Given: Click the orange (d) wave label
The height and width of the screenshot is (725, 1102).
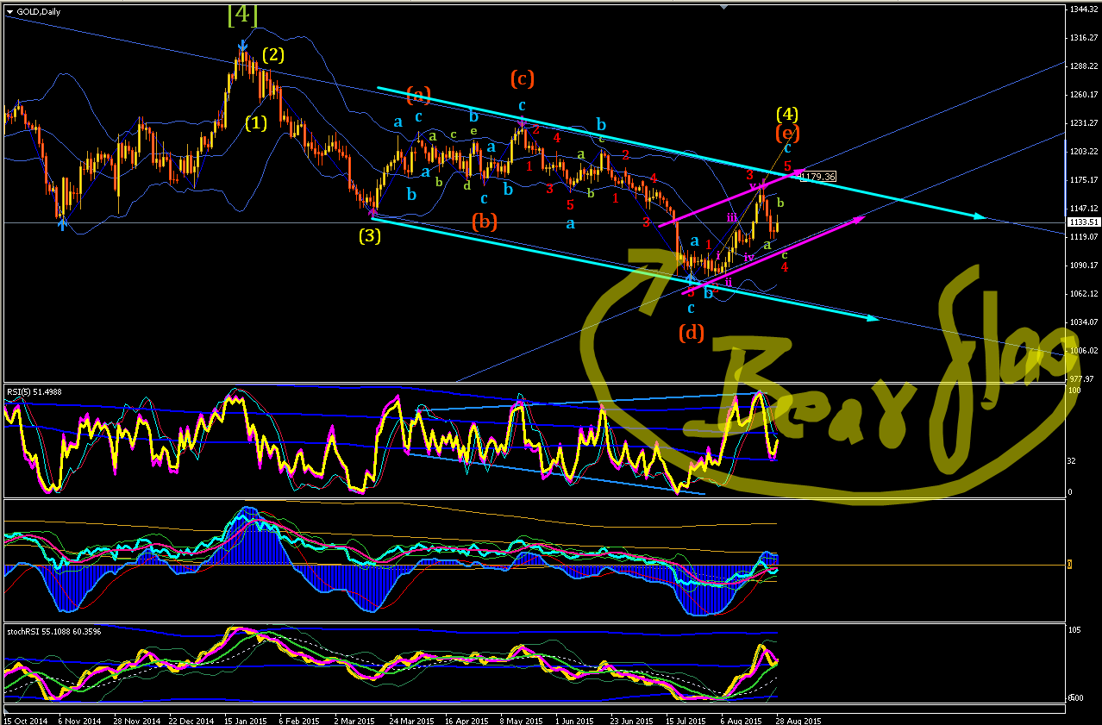Looking at the screenshot, I should coord(691,331).
